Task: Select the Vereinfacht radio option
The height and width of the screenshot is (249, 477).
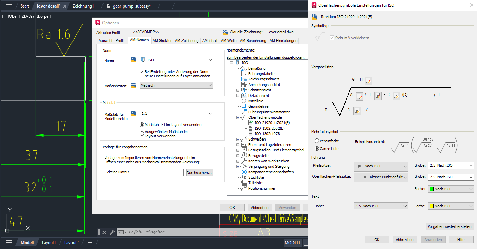Action: 317,141
